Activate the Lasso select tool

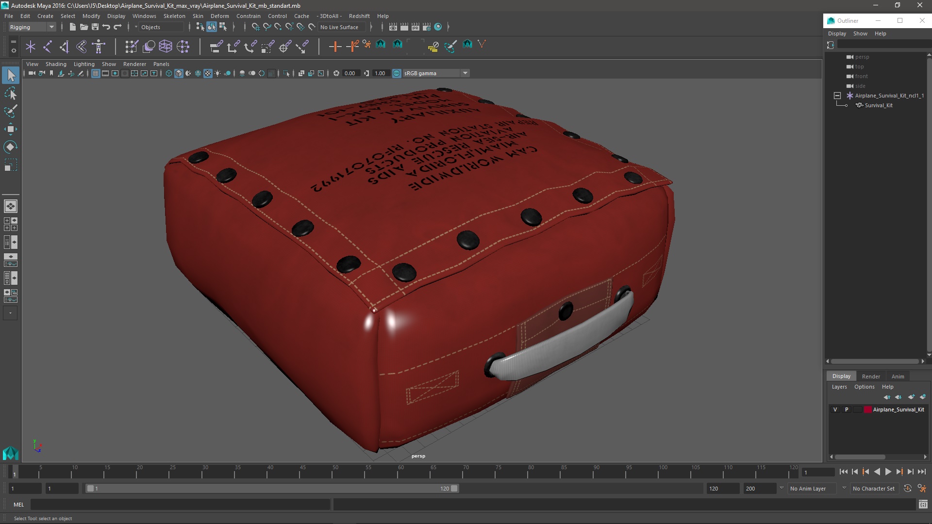(11, 93)
